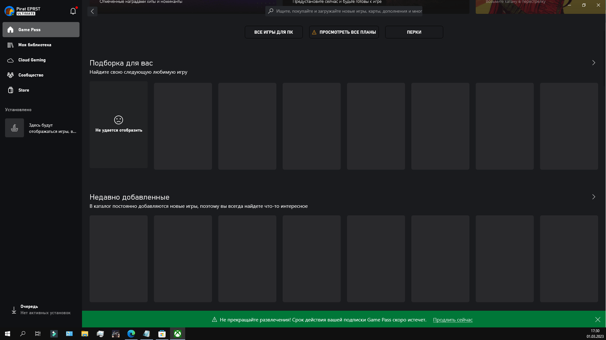Screen dimensions: 606x340
Task: Click the library books icon
Action: click(10, 45)
